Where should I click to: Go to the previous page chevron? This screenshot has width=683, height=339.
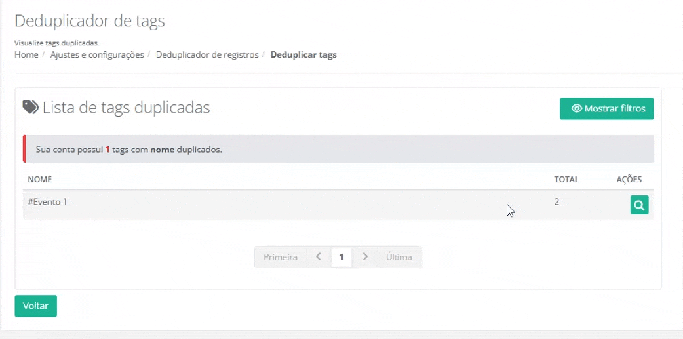319,257
